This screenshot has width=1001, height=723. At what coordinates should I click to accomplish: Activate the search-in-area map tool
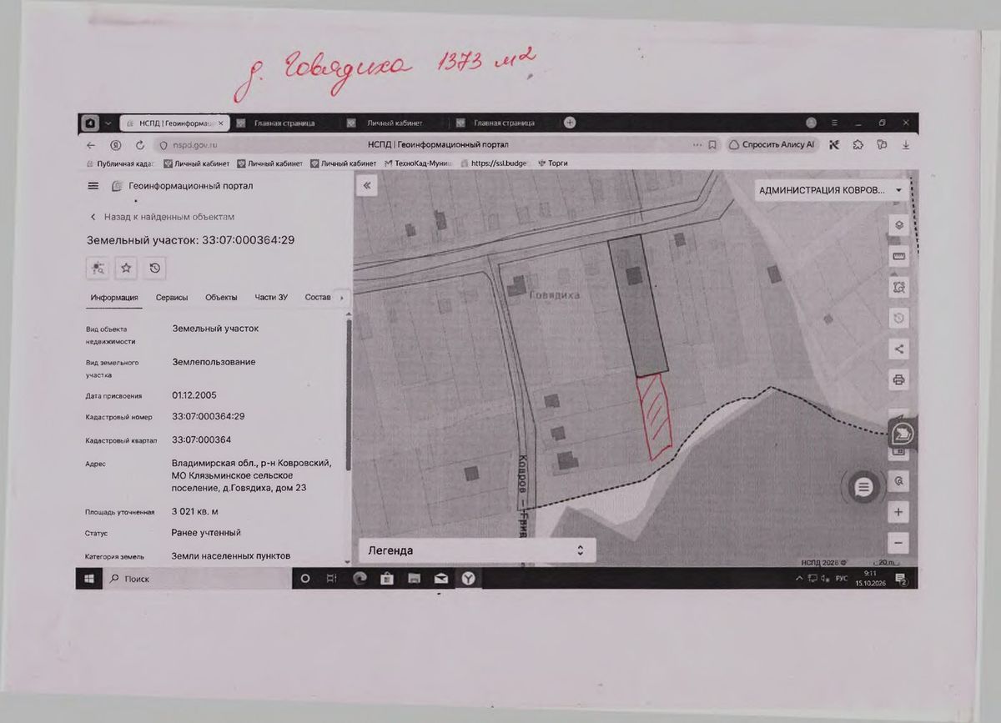[x=899, y=288]
